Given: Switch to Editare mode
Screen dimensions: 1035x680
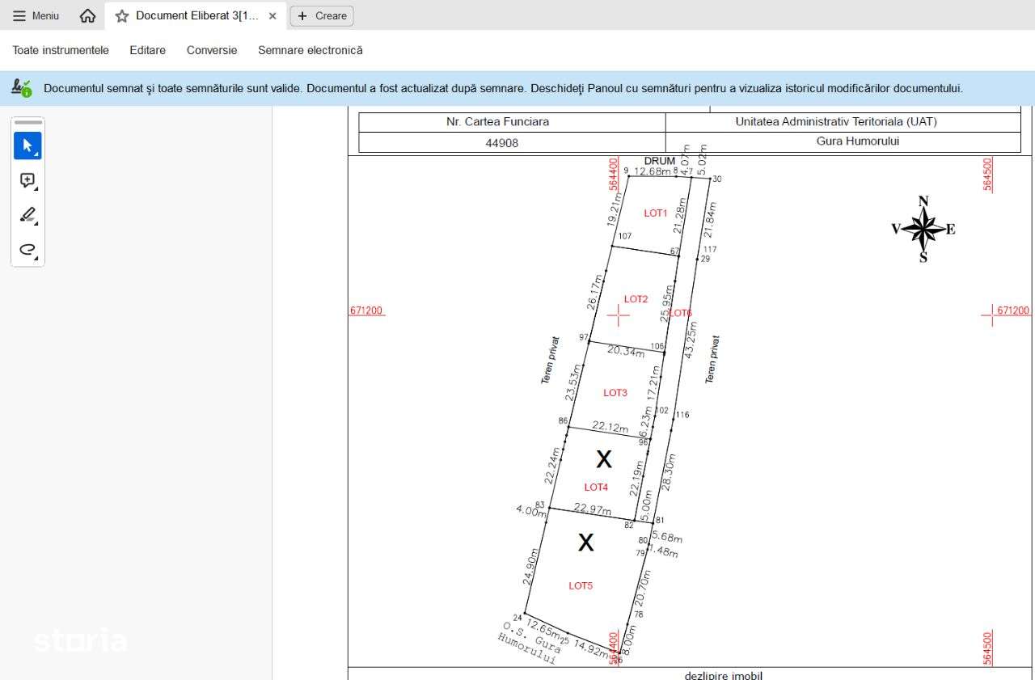Looking at the screenshot, I should coord(147,50).
